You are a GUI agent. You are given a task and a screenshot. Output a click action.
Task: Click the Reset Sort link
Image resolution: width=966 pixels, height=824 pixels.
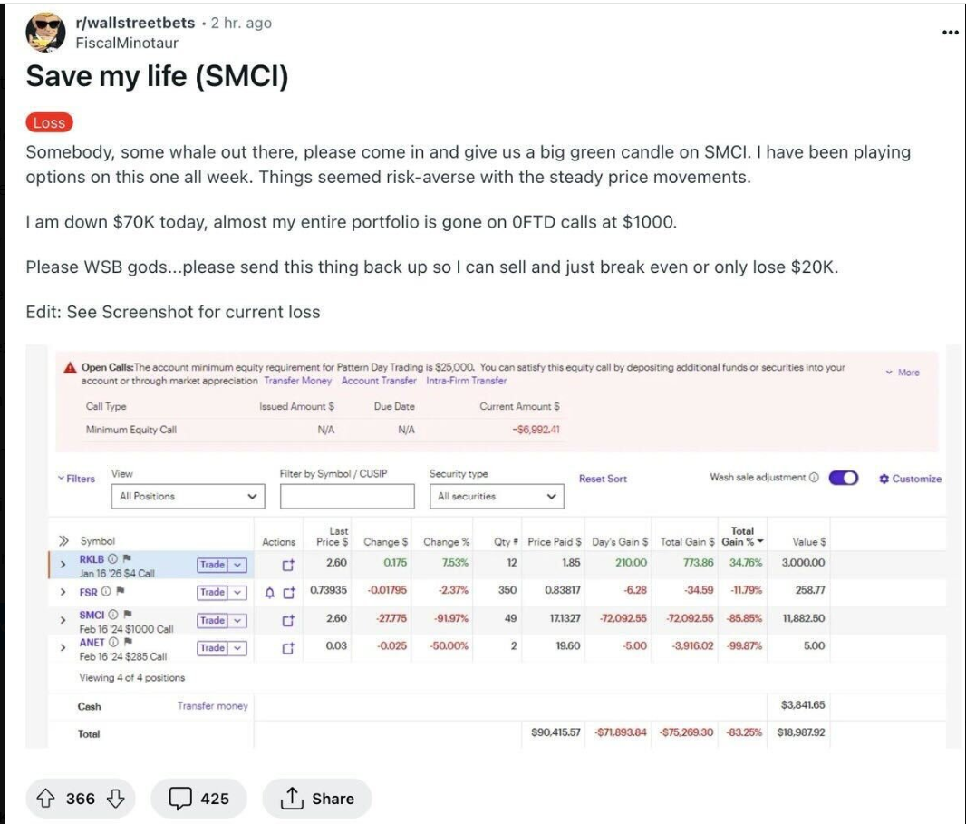tap(603, 479)
